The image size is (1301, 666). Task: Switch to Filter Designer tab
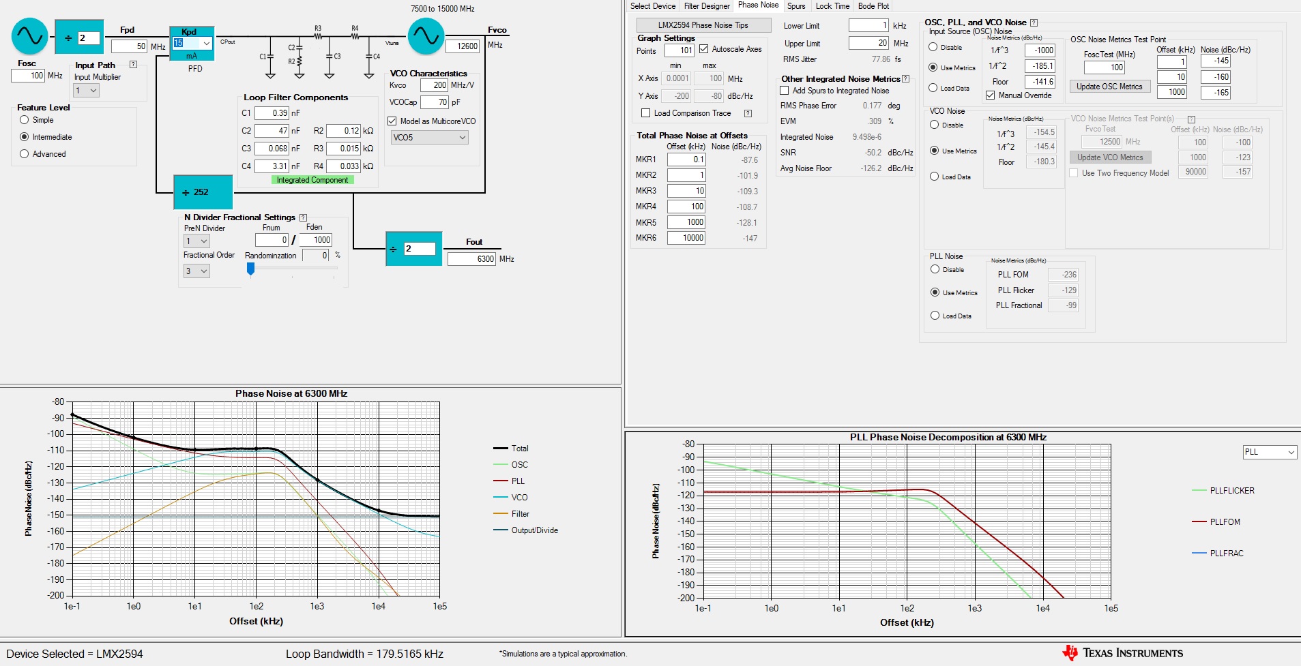point(707,6)
